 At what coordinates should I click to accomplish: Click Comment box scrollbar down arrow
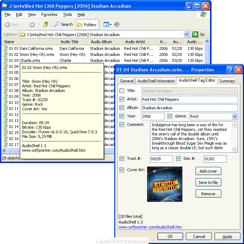(234, 149)
